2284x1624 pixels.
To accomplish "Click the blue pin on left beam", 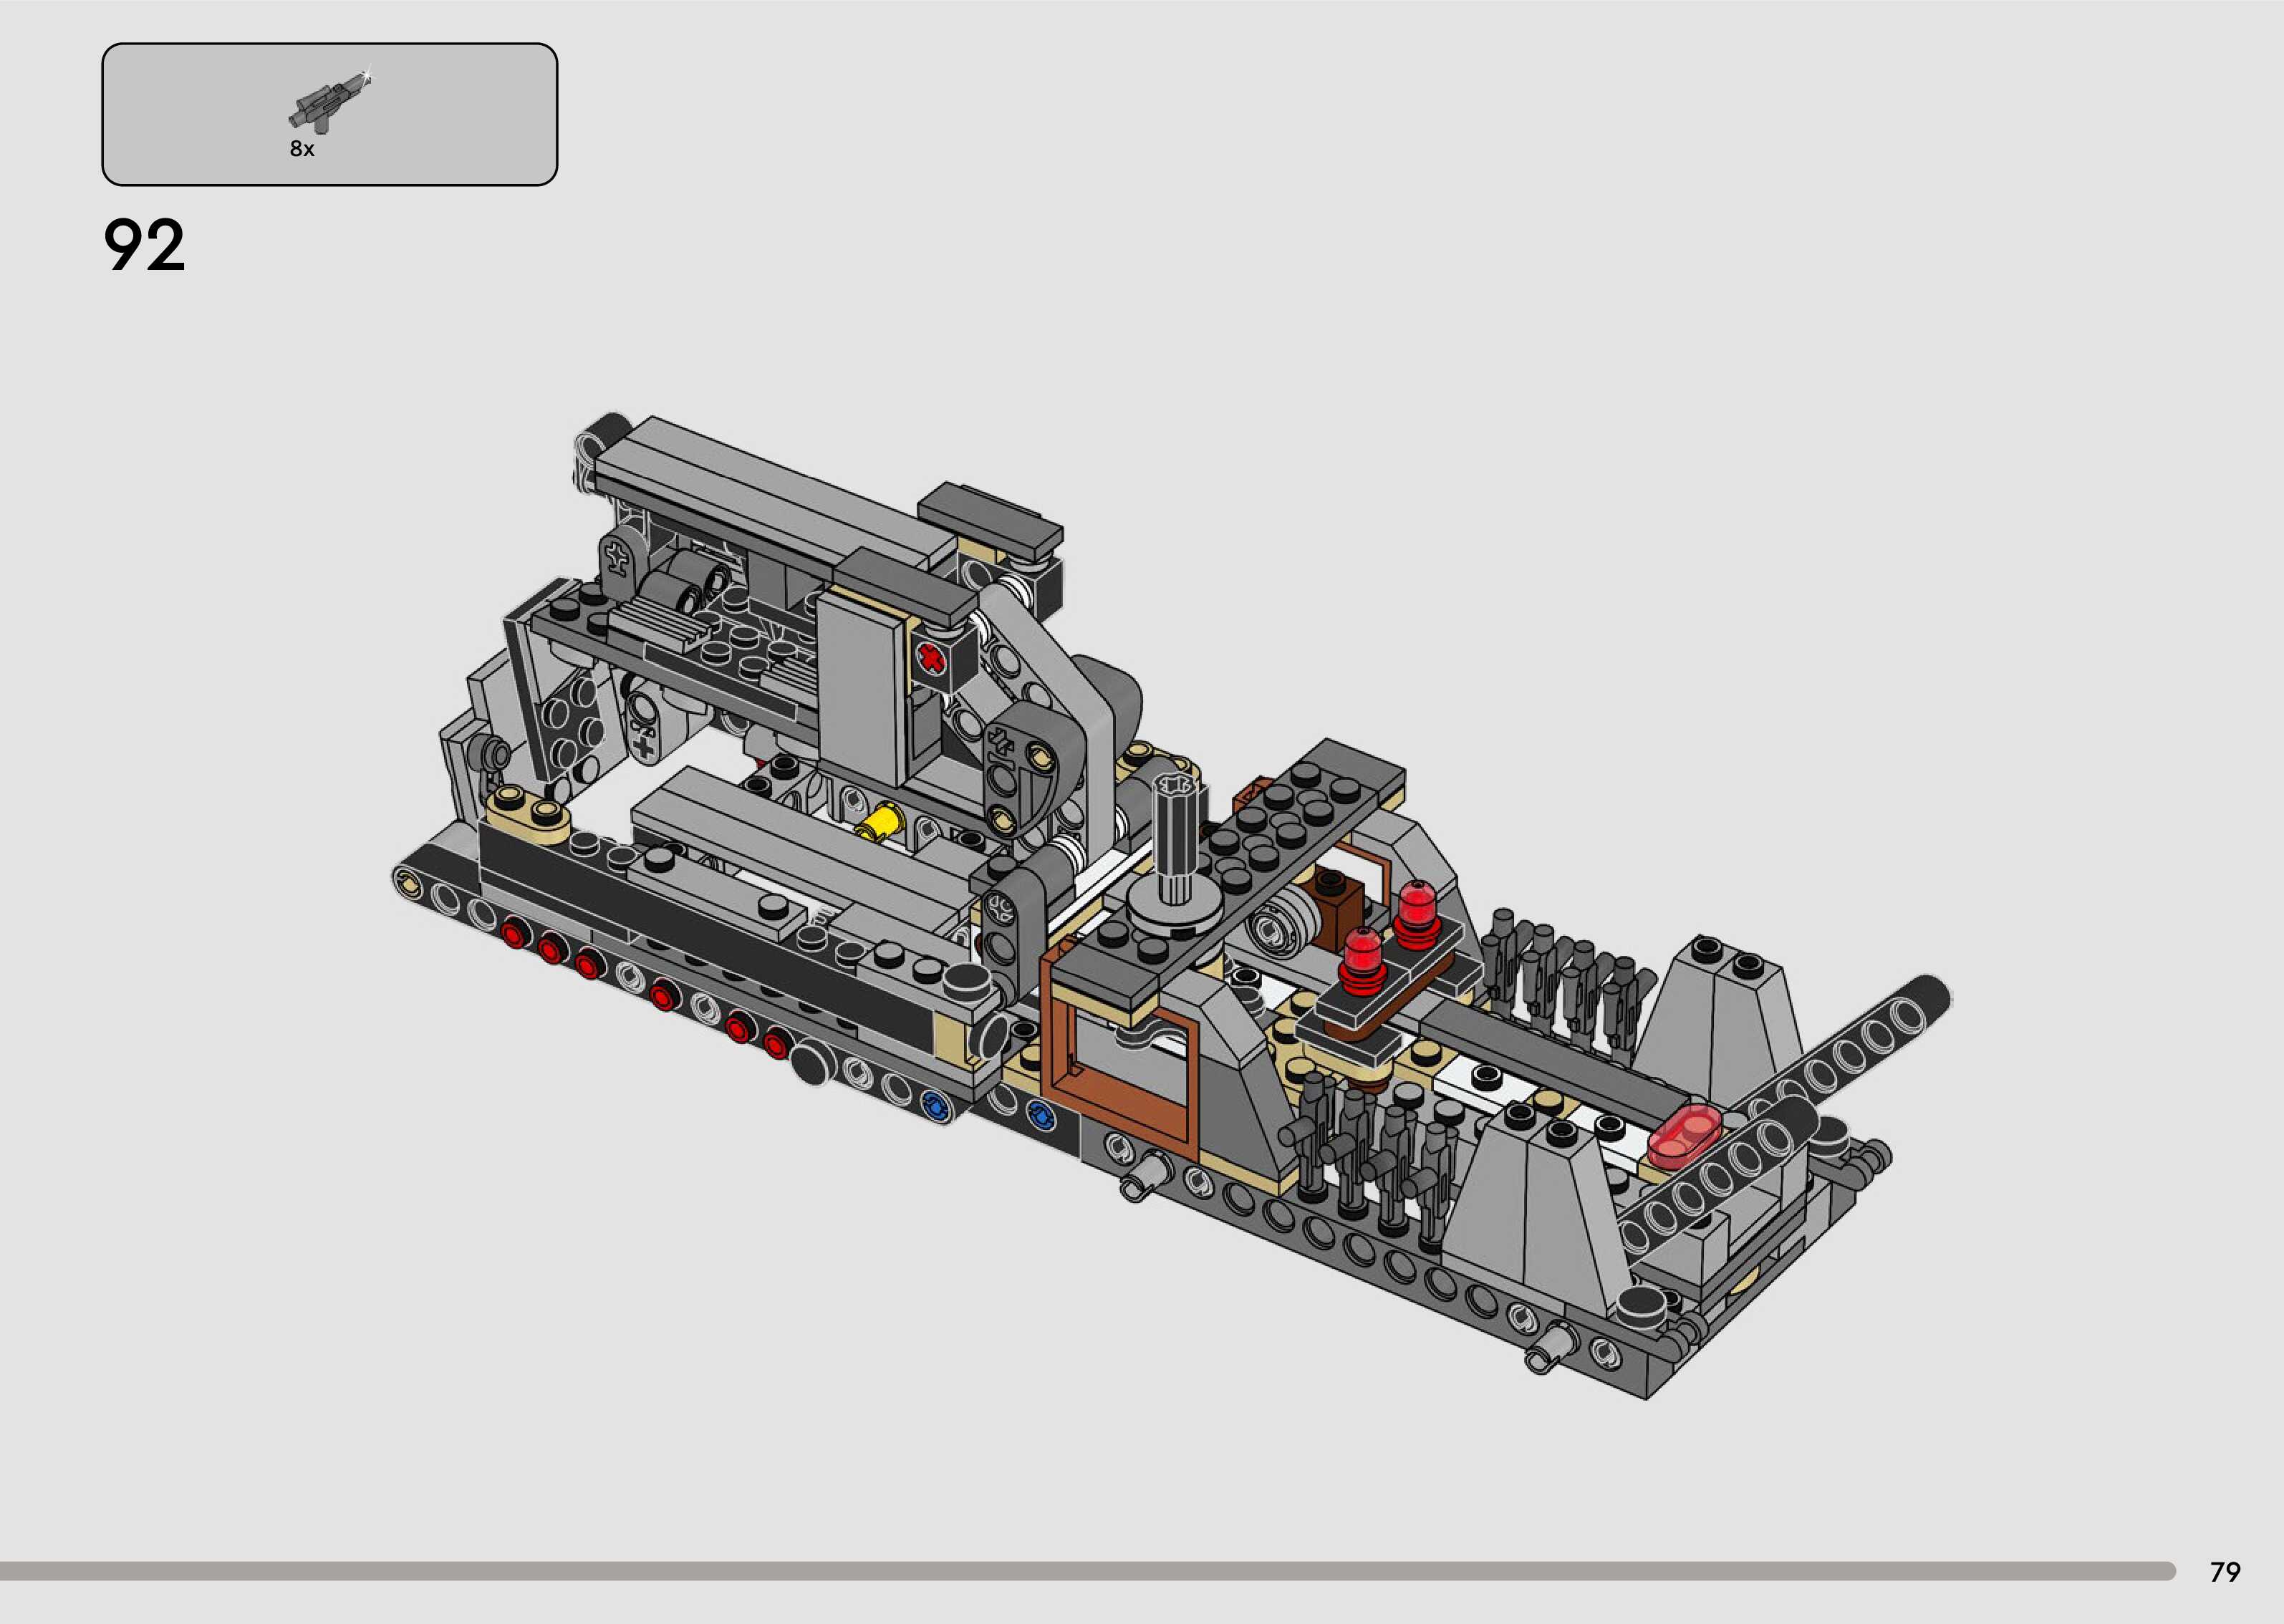I will (937, 1106).
